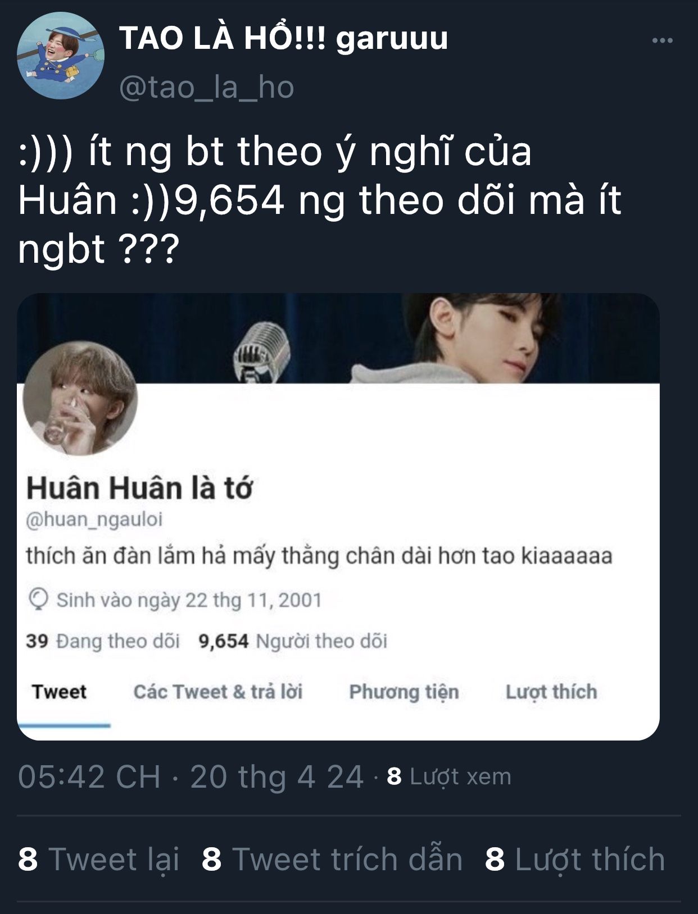
Task: Open the 8 Lượt xem view count
Action: 449,777
